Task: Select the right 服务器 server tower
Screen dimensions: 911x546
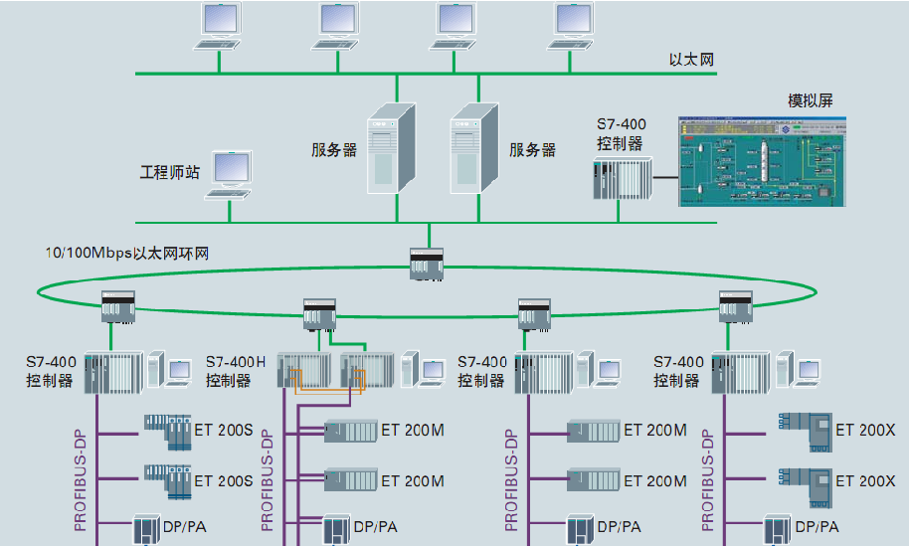Action: (472, 147)
